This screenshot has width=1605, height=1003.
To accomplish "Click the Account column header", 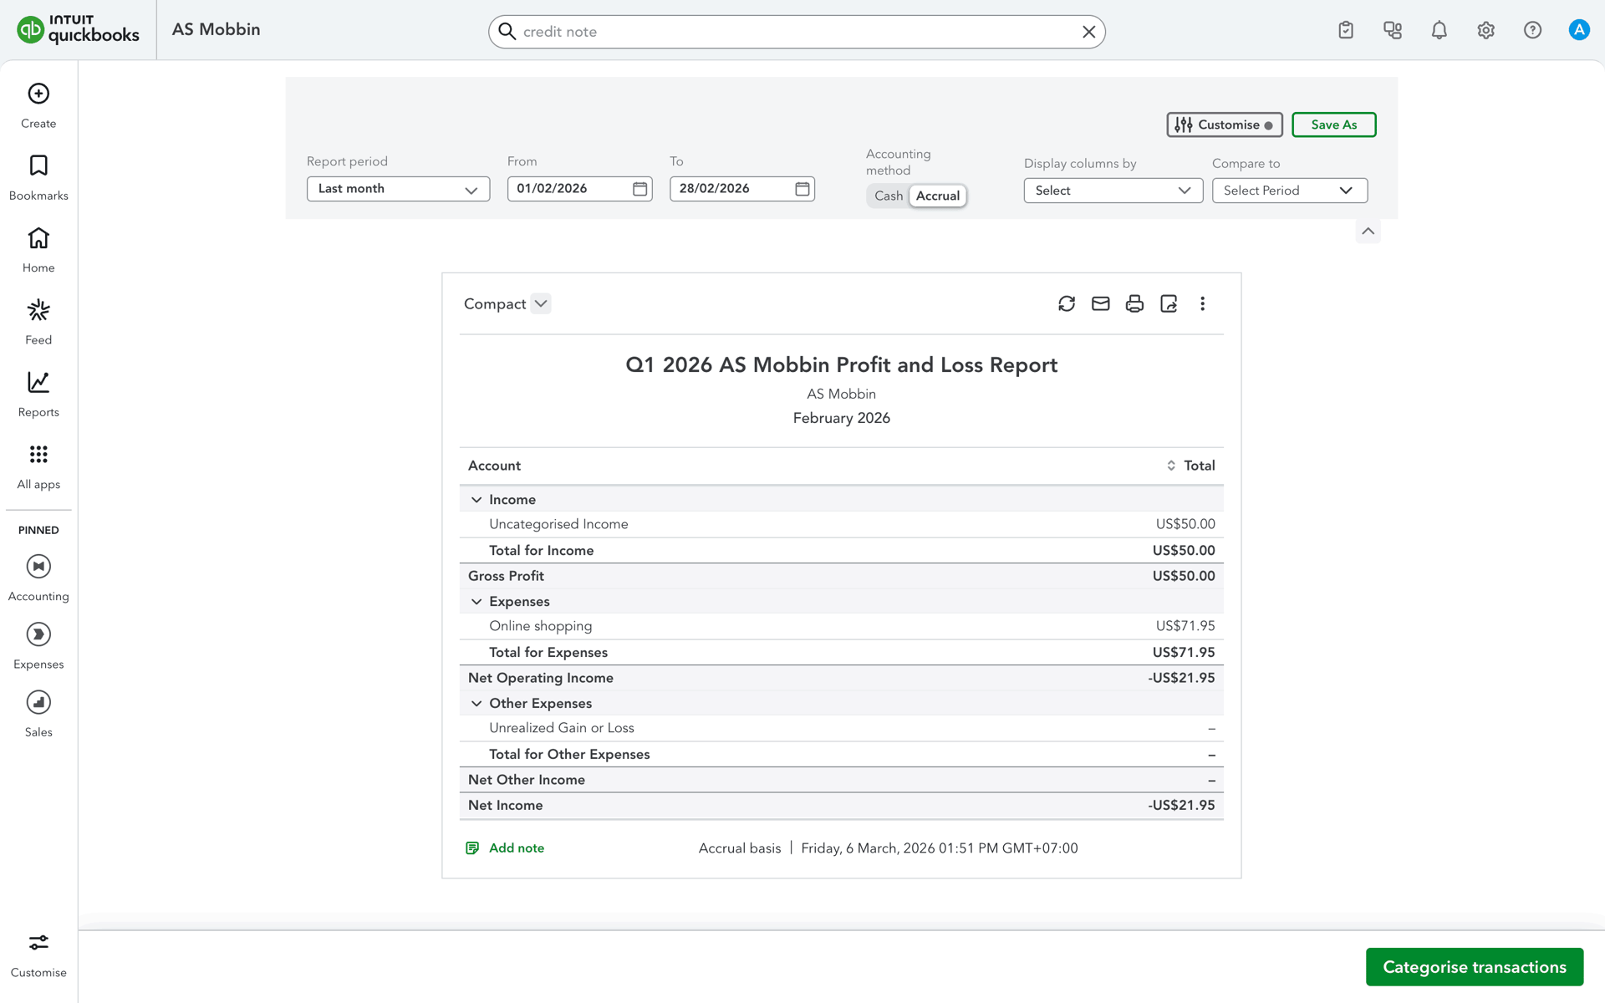I will (x=494, y=466).
